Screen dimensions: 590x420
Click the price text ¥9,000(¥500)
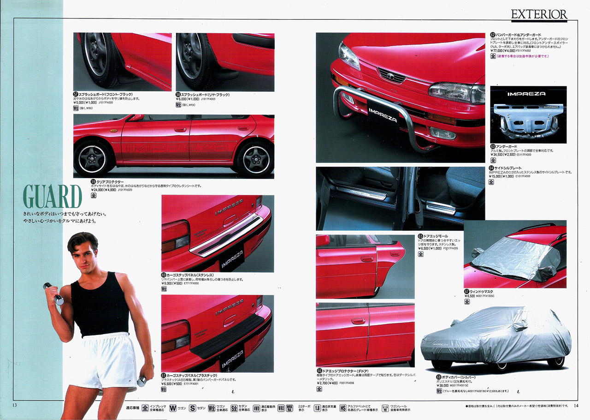tap(172, 283)
